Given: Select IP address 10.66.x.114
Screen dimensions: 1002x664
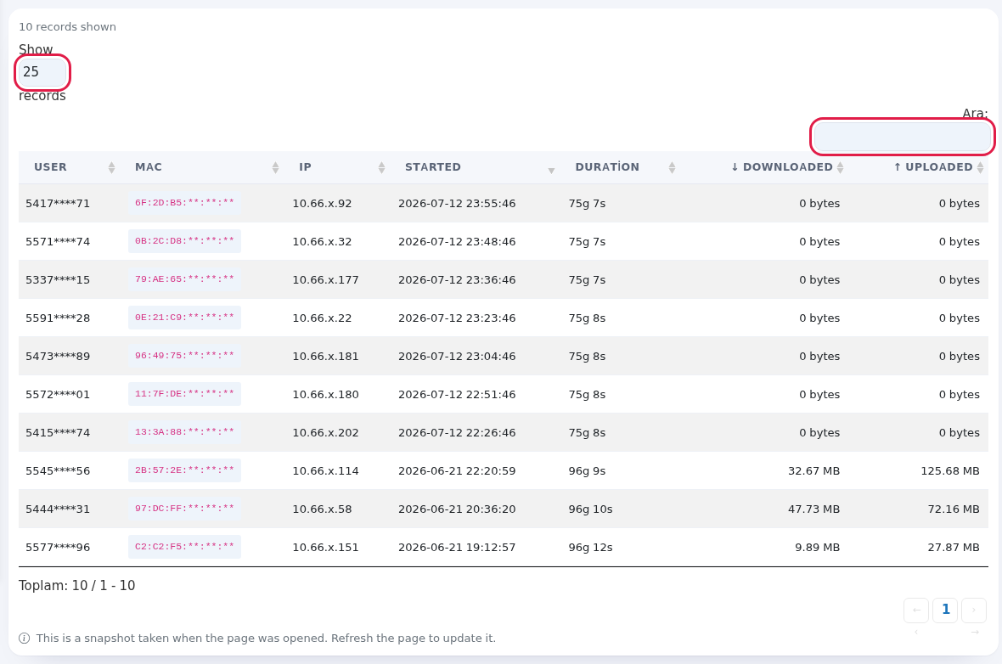Looking at the screenshot, I should (x=326, y=471).
